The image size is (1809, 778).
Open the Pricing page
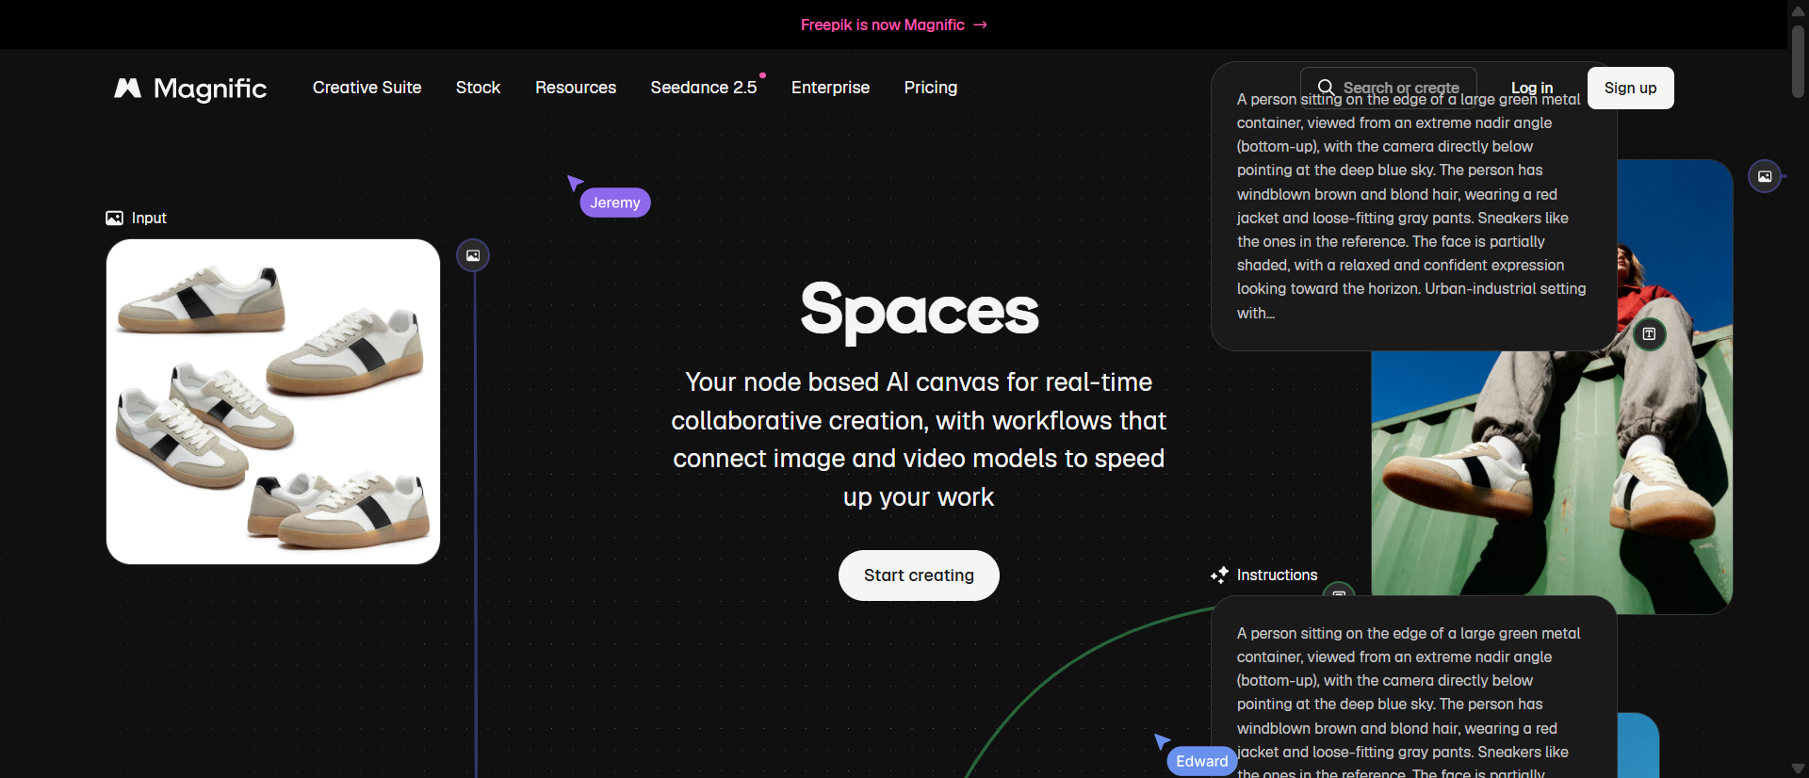click(931, 88)
